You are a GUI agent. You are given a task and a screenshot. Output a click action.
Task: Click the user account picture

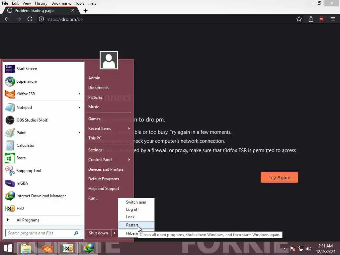point(109,60)
